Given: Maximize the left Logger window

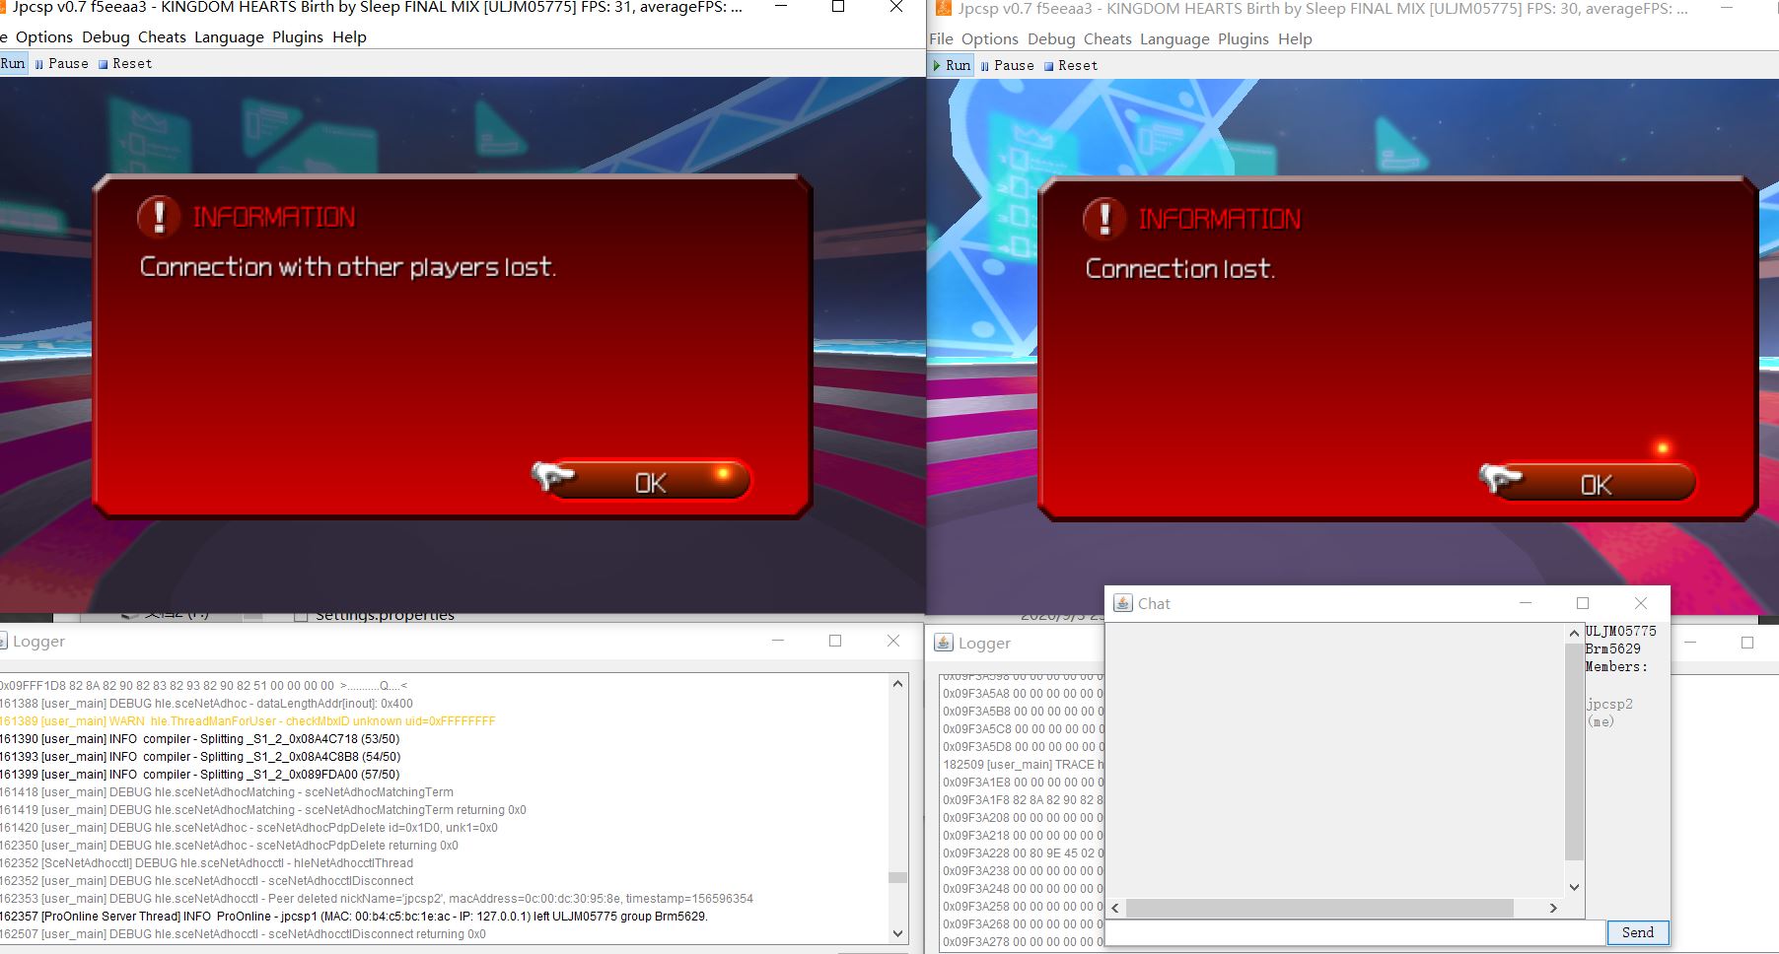Looking at the screenshot, I should 835,641.
